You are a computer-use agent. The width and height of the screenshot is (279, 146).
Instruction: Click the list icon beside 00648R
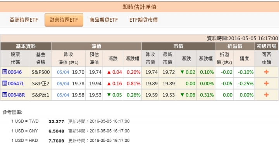pos(4,94)
